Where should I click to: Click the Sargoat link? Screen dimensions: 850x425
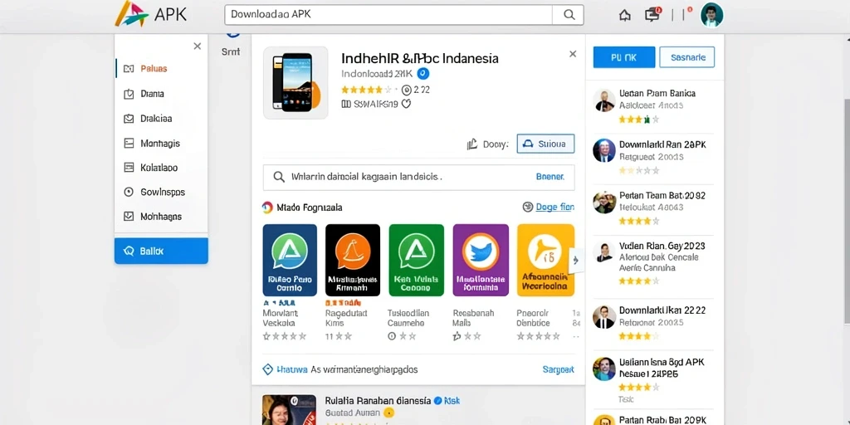click(558, 369)
